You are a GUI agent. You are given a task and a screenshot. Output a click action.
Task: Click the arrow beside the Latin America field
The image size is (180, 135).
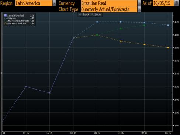[54, 3]
